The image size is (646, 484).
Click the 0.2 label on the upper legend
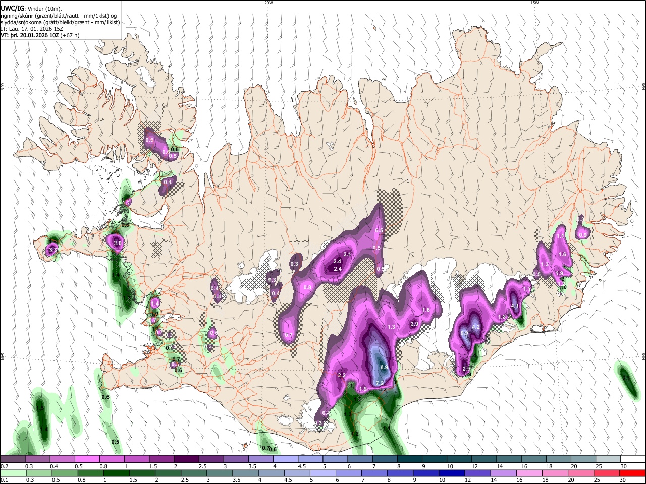click(x=5, y=466)
